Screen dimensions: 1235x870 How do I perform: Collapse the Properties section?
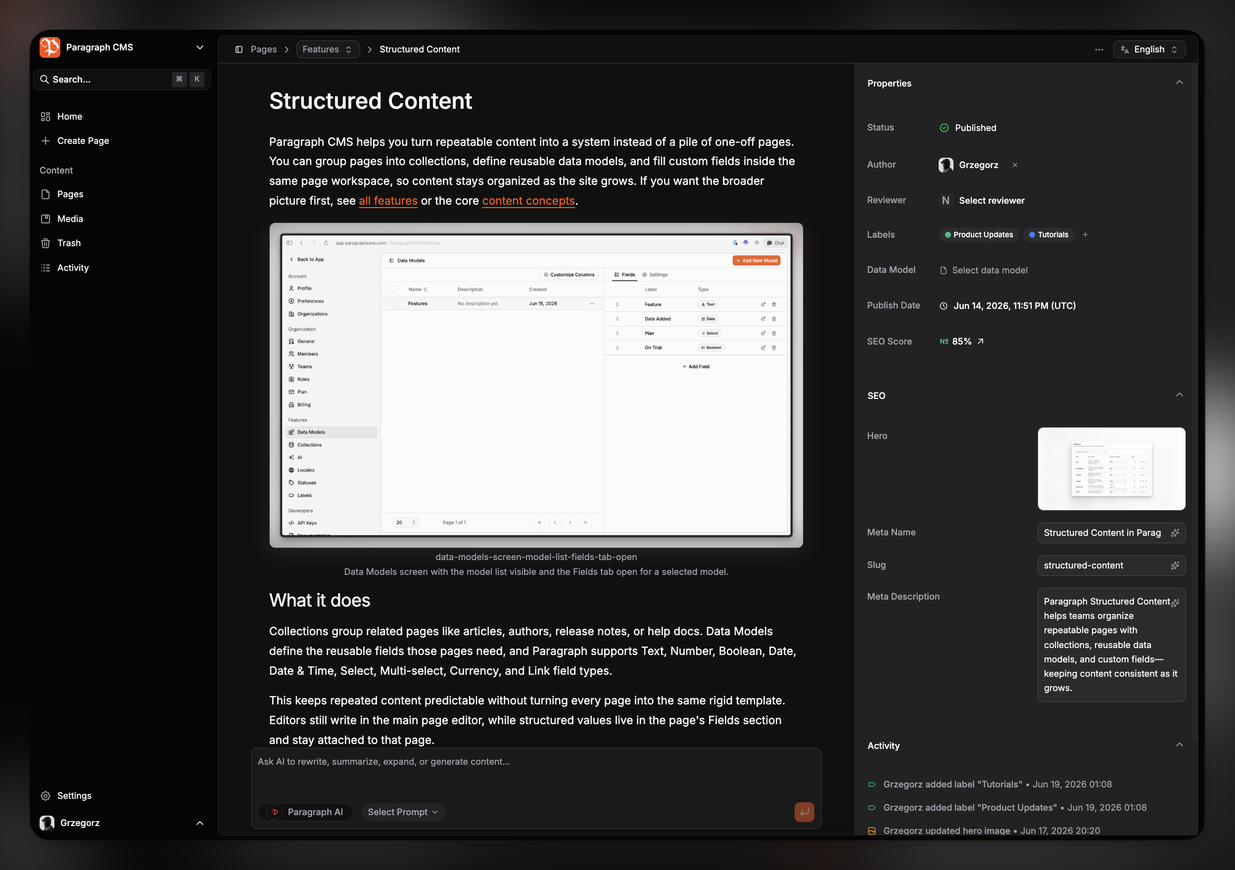click(x=1179, y=83)
